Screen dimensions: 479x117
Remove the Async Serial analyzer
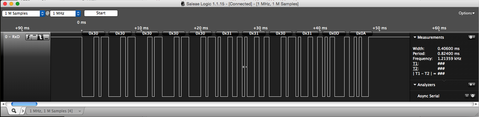(x=466, y=96)
